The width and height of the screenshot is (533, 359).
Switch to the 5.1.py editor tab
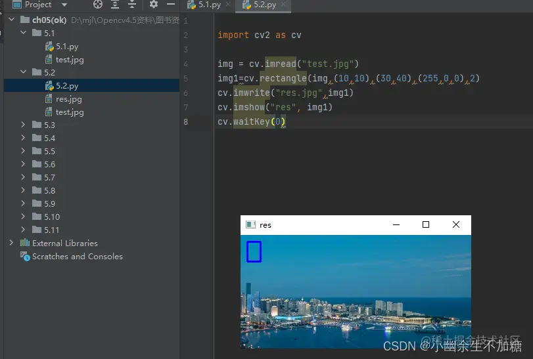click(210, 5)
